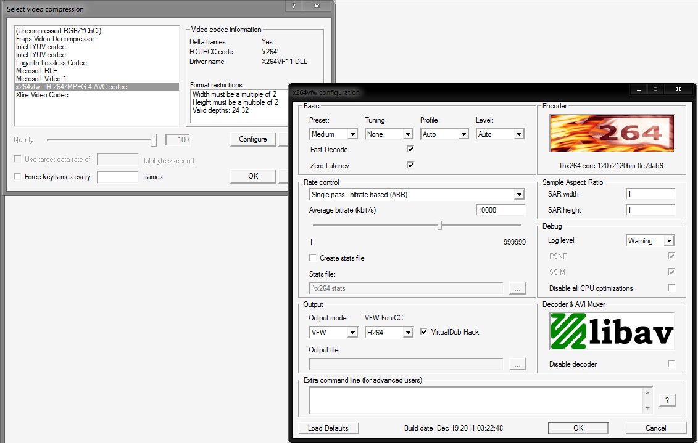This screenshot has height=443, width=698.
Task: Expand the VFW FourCC dropdown
Action: coord(389,332)
